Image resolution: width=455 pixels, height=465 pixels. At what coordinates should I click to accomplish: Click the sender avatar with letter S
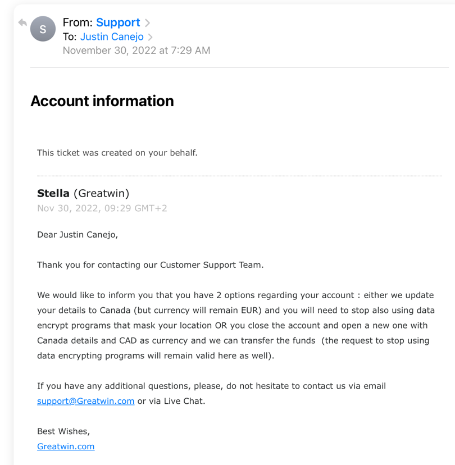point(43,29)
